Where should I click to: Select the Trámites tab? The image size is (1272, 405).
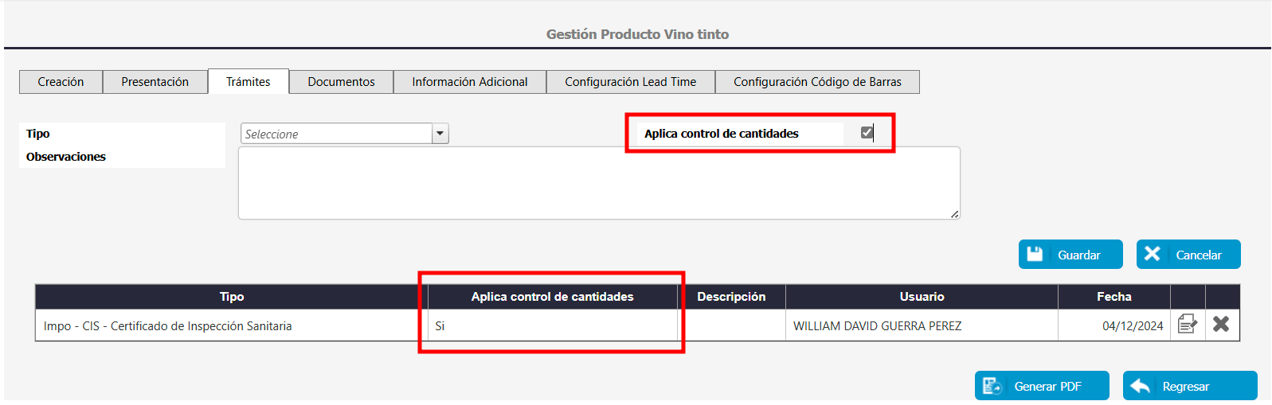[248, 82]
